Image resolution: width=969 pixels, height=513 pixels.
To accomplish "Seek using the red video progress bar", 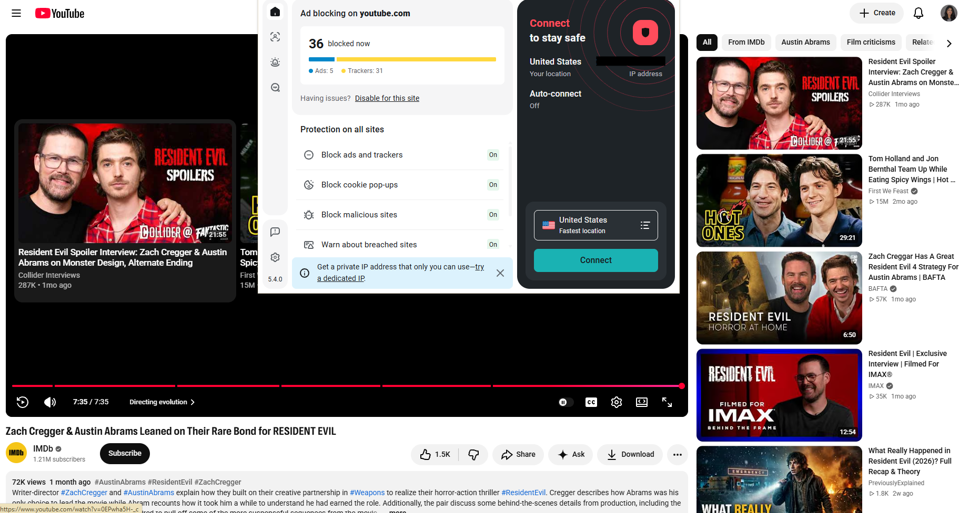I will tap(347, 386).
